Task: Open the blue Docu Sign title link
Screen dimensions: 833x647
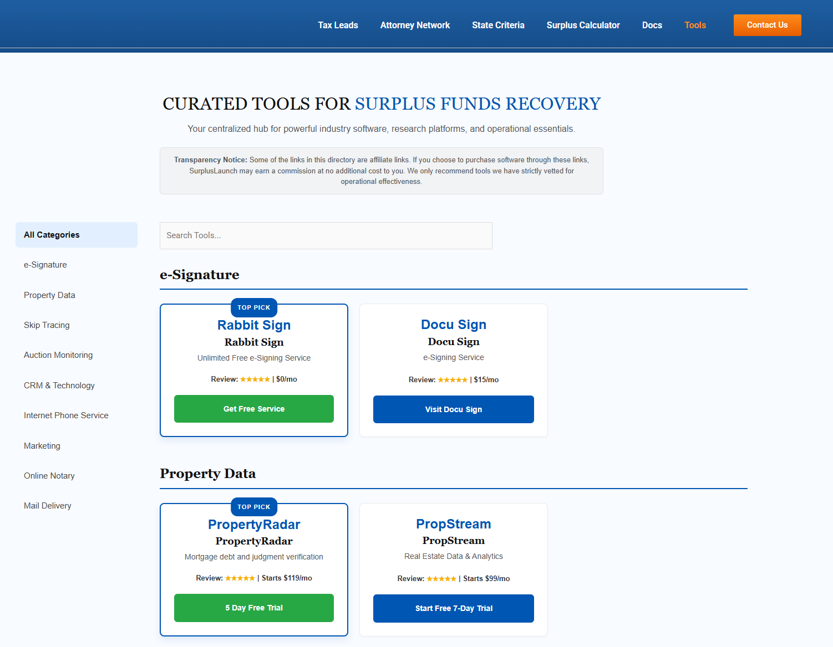Action: point(454,325)
